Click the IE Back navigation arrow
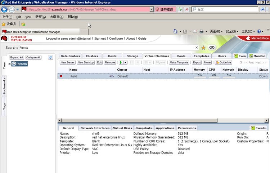The width and height of the screenshot is (270, 173). tap(4, 9)
